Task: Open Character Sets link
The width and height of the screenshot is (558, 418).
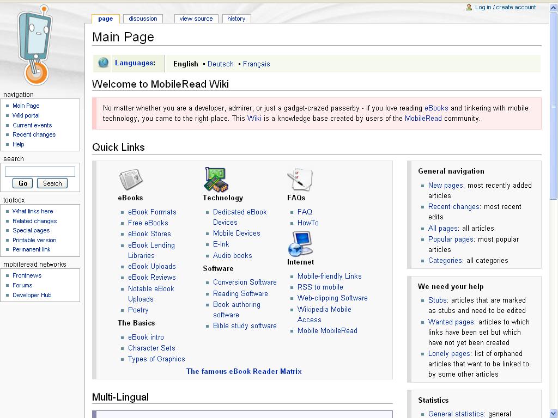Action: click(x=151, y=348)
